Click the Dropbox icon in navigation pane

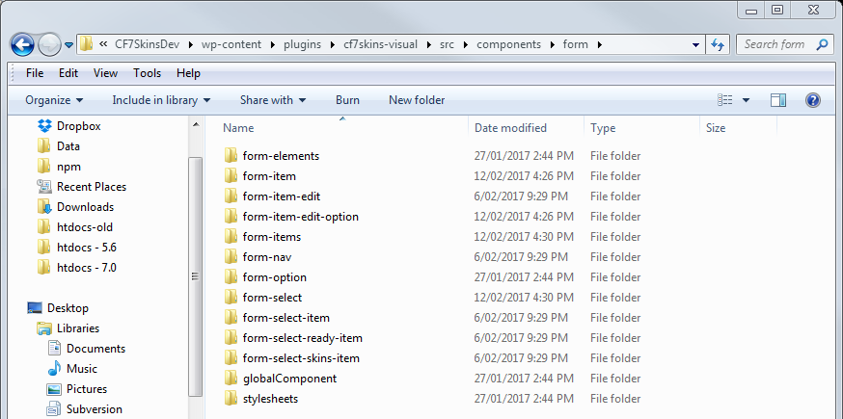click(x=44, y=126)
